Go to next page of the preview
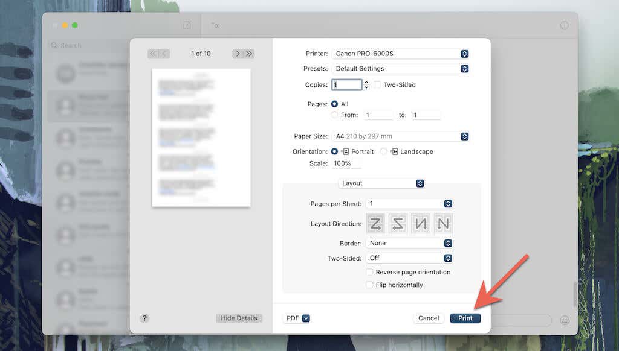 pos(238,54)
